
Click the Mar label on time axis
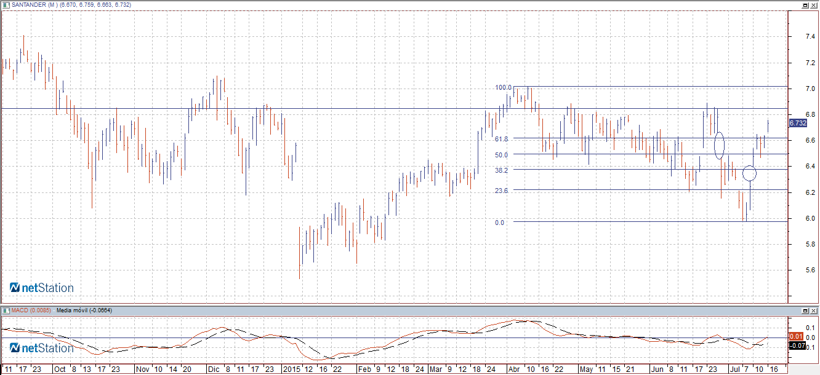click(436, 369)
